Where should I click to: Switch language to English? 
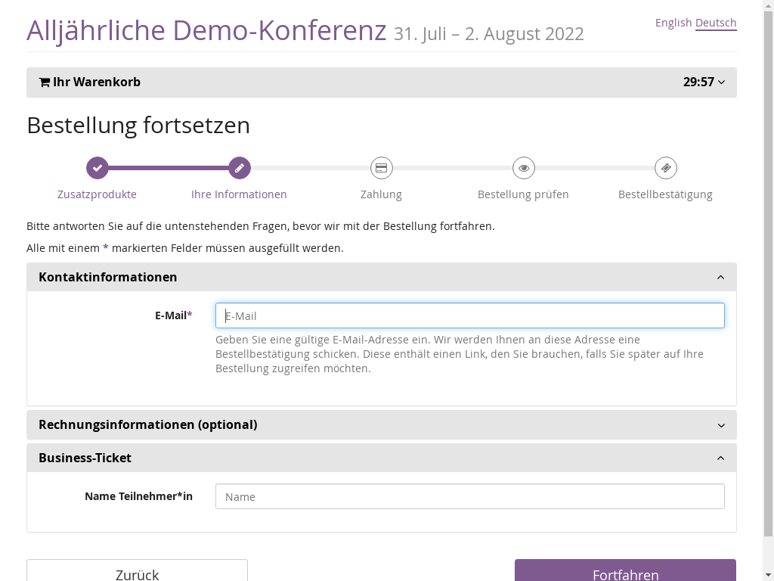coord(673,23)
